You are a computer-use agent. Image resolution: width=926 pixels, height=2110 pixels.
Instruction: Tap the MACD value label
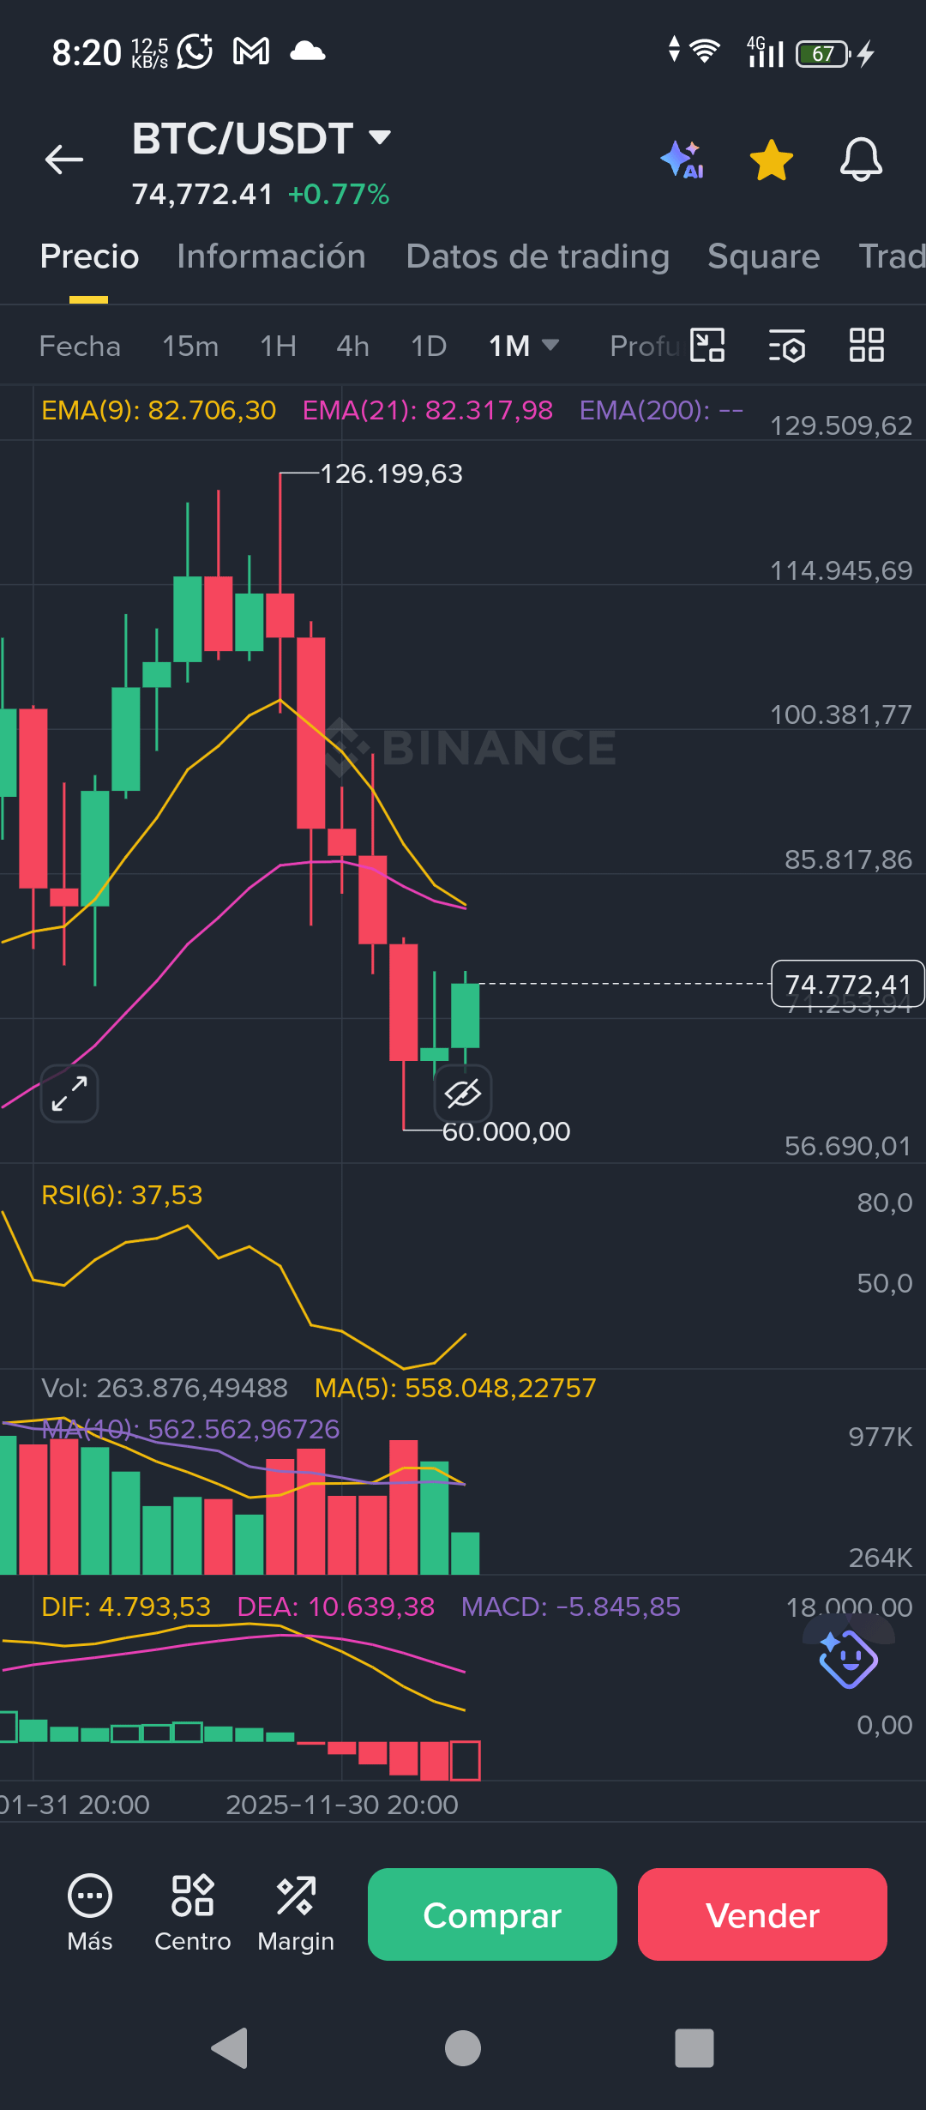click(571, 1607)
